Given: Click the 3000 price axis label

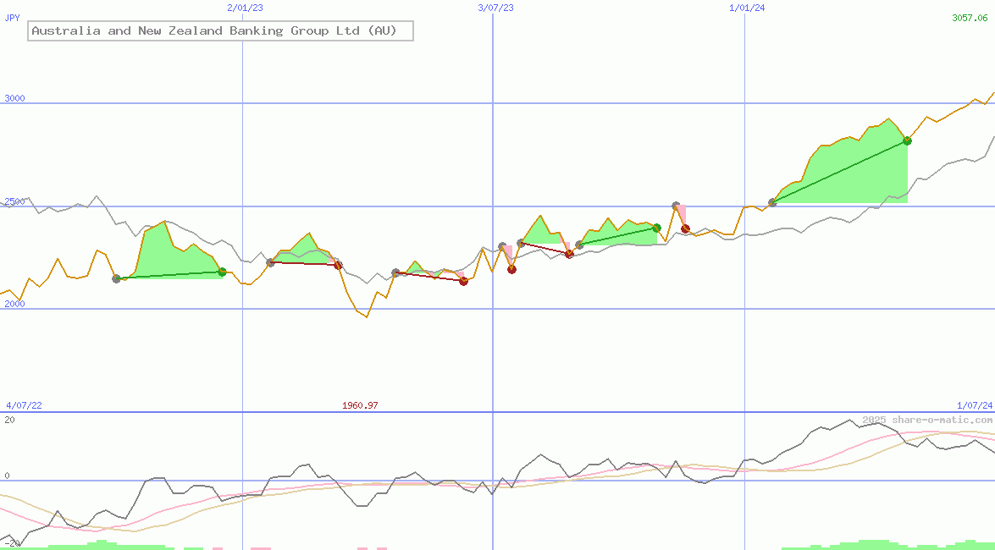Looking at the screenshot, I should 14,98.
